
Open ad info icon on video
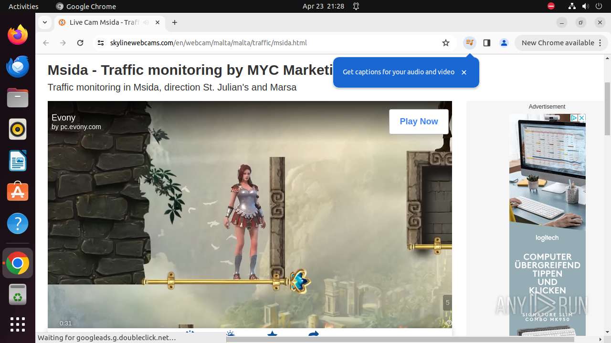pos(449,323)
